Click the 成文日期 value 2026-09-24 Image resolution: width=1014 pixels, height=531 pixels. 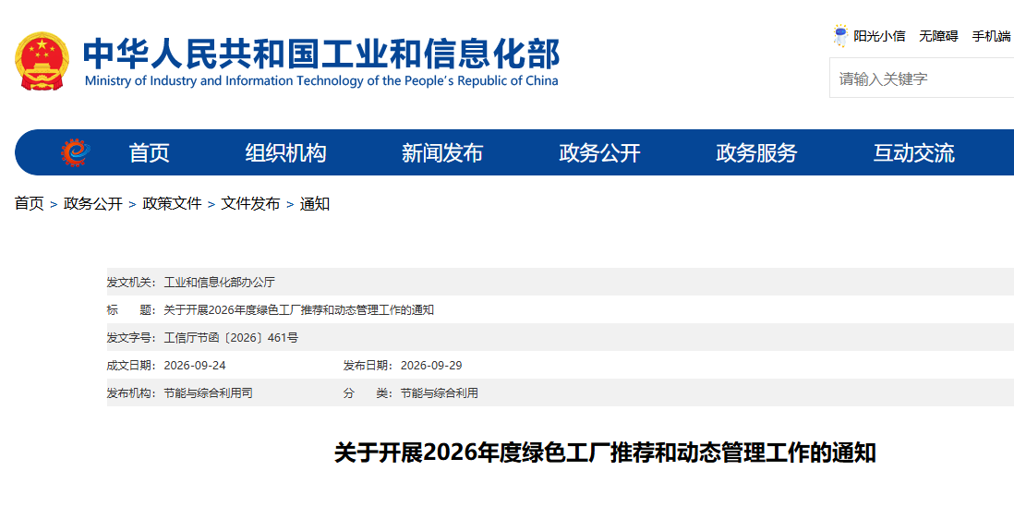pos(195,366)
